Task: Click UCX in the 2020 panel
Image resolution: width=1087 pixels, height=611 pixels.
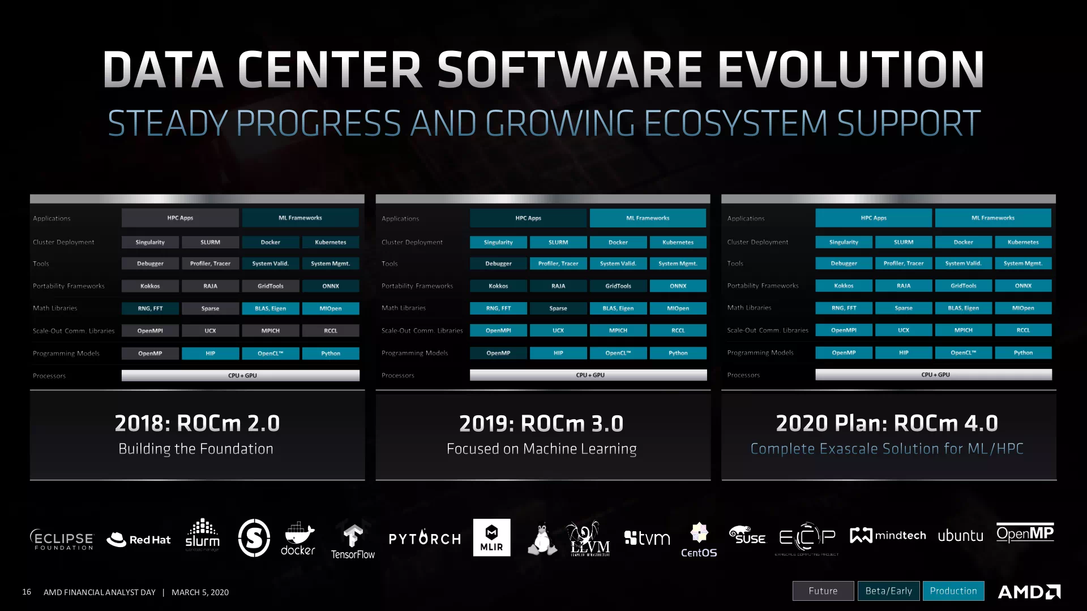Action: point(904,330)
